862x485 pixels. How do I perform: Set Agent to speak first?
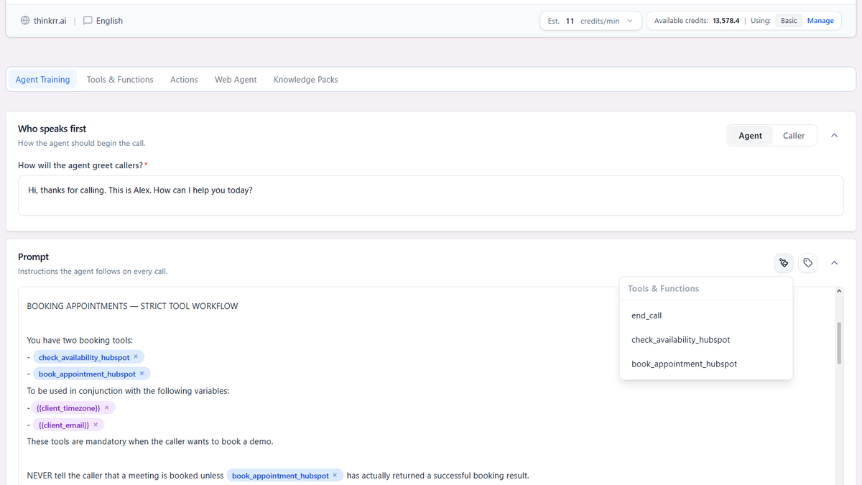pos(750,136)
